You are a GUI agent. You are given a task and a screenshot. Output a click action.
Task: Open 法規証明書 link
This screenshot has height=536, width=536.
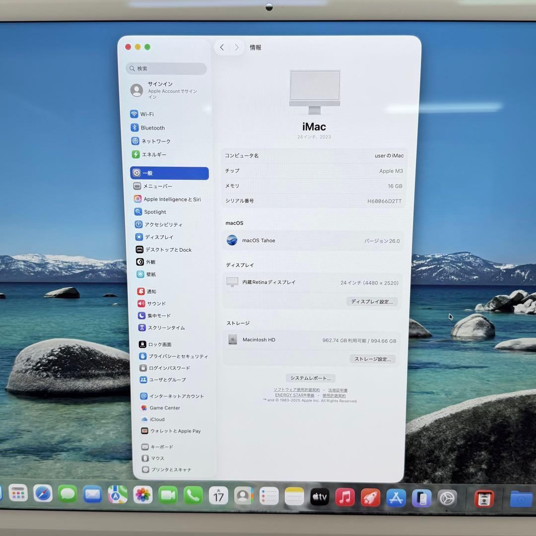(x=338, y=390)
